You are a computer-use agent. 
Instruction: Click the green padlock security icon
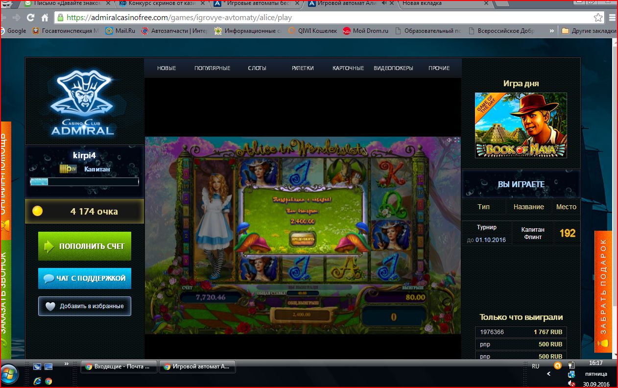60,18
